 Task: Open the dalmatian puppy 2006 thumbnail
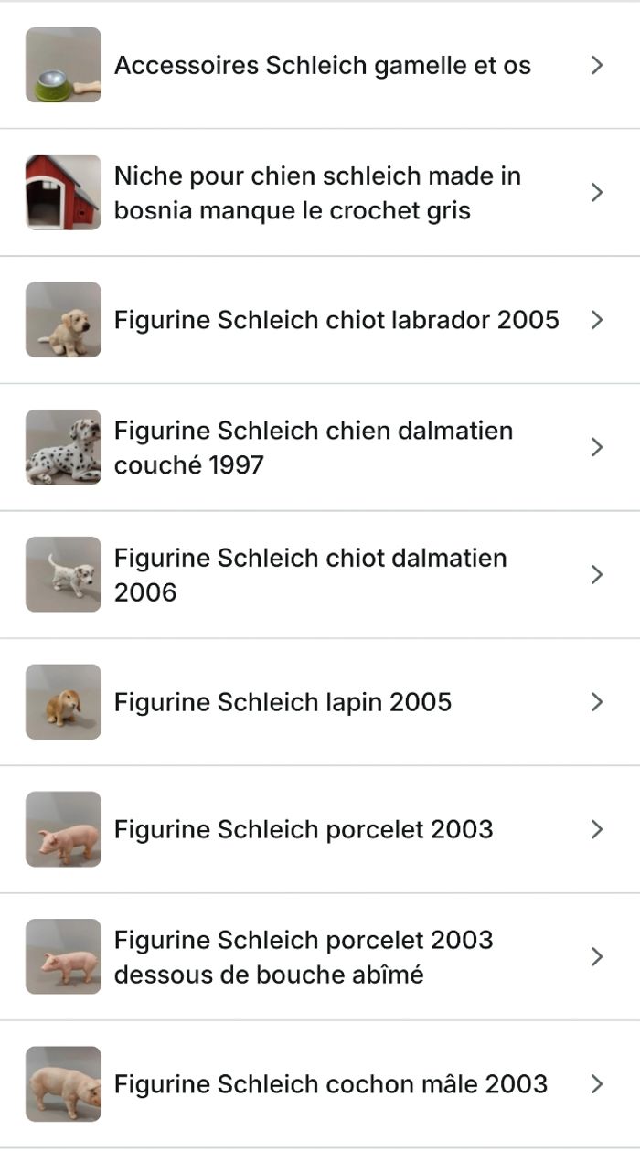63,574
